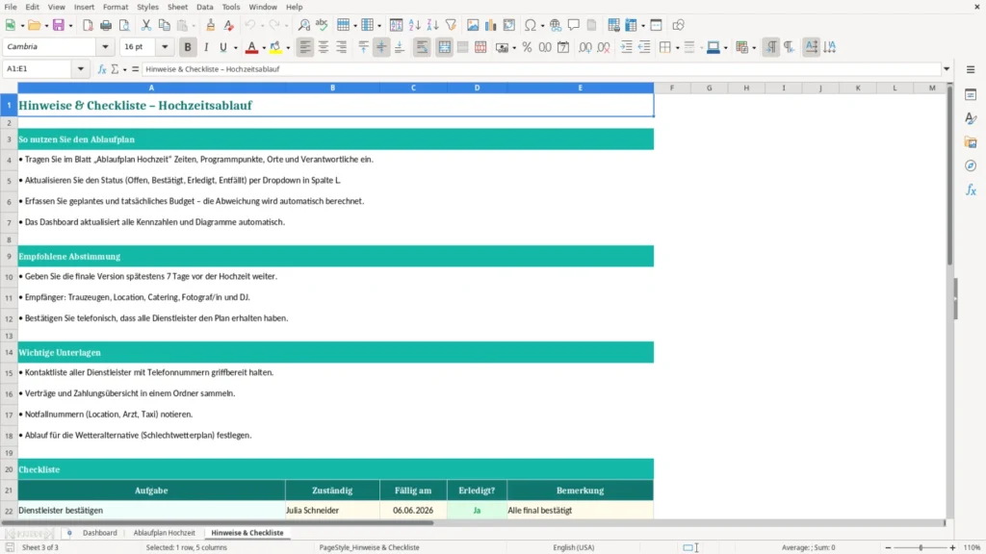Screen dimensions: 986x554
Task: Toggle Print Preview icon
Action: [124, 25]
